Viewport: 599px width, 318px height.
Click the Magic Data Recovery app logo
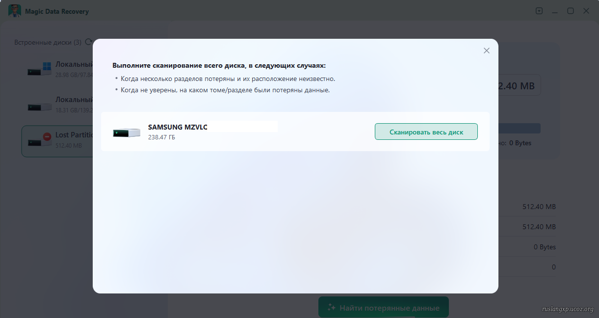click(x=15, y=11)
